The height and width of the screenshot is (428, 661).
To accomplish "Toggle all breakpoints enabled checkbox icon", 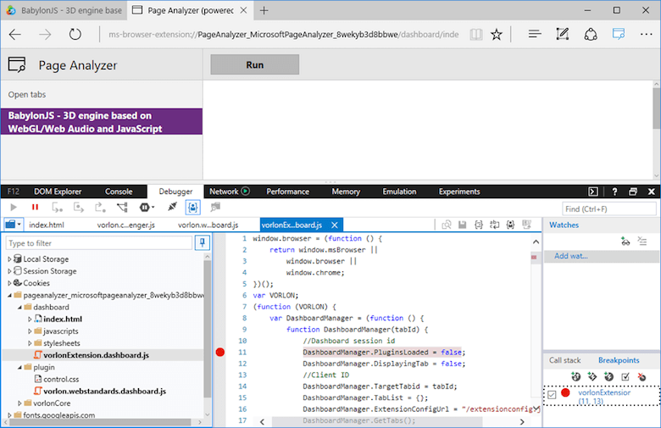I will [625, 376].
